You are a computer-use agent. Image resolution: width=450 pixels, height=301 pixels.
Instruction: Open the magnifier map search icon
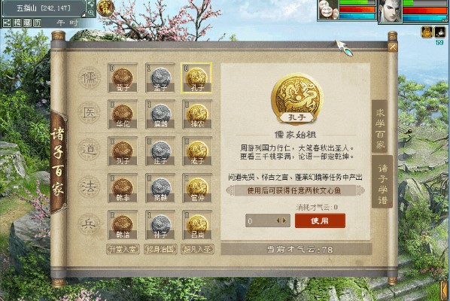(x=91, y=12)
